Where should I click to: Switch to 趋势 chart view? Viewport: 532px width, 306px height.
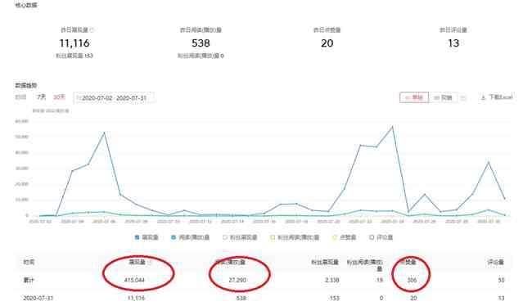click(414, 97)
